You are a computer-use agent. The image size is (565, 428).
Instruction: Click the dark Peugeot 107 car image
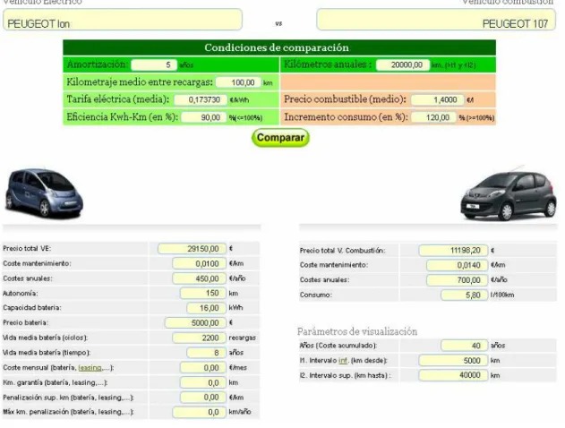509,193
